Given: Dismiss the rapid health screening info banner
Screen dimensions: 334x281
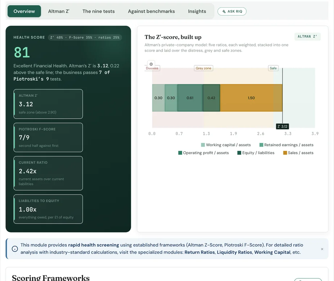Looking at the screenshot, I should (322, 249).
